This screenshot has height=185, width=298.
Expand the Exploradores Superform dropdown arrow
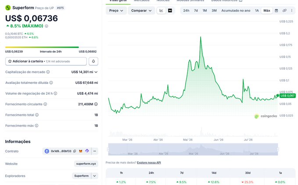click(94, 176)
